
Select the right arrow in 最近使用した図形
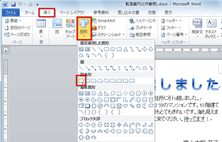[144, 49]
